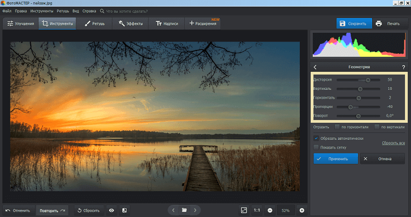Go to previous image arrow
The width and height of the screenshot is (411, 217).
[173, 210]
